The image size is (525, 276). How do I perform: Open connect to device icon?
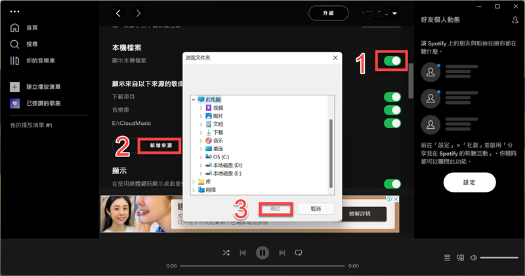pos(461,258)
